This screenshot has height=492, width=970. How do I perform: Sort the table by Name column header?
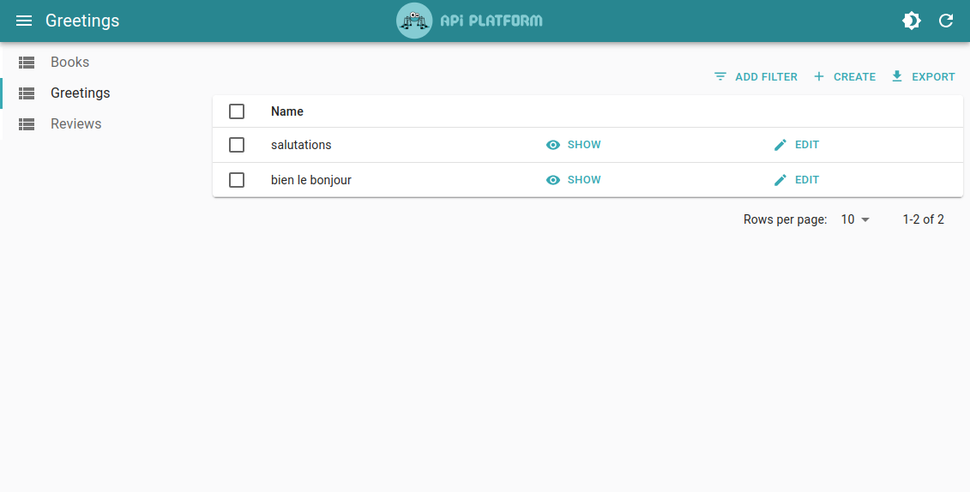[287, 111]
